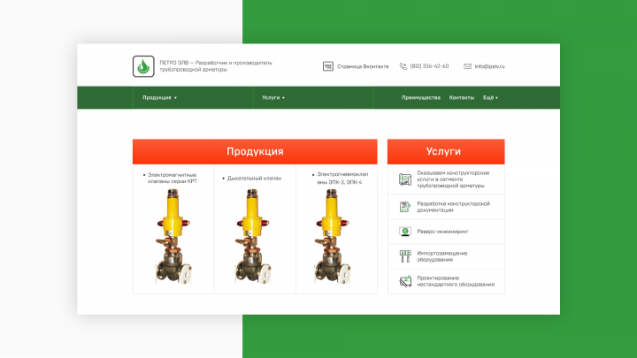Click the Петро ЭЛВ green flame logo

(143, 66)
